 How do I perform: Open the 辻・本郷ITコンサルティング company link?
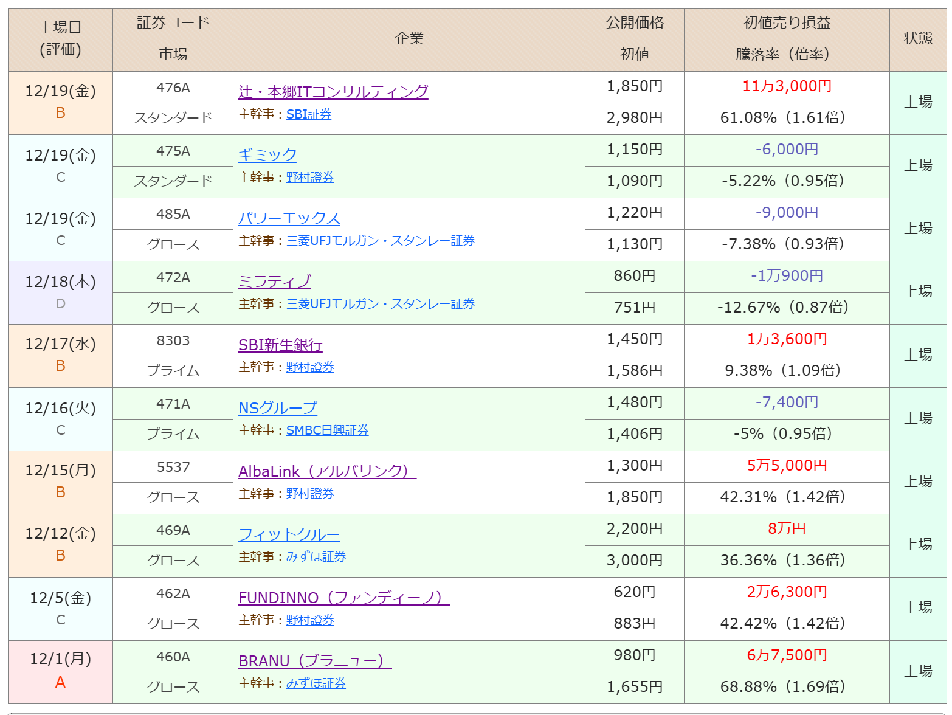coord(333,92)
